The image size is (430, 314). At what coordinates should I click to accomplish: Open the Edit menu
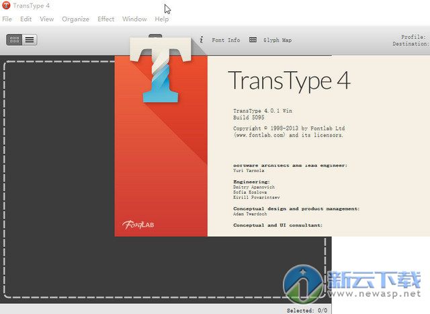click(26, 19)
